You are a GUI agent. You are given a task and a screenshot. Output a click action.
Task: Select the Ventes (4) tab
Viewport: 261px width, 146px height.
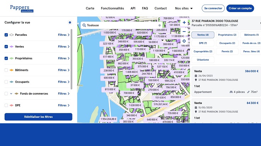click(x=203, y=35)
